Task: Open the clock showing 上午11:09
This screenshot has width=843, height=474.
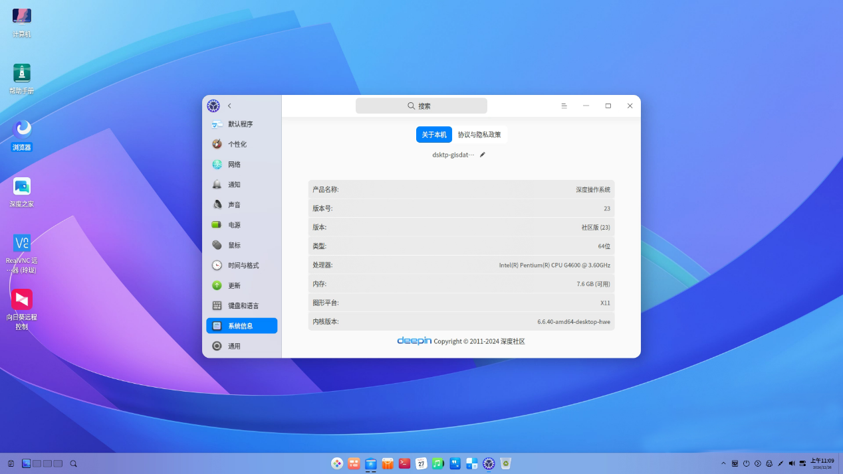Action: [x=822, y=463]
